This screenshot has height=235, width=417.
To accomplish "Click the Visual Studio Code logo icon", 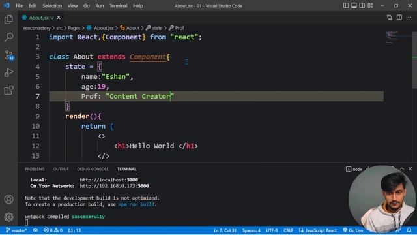I will (x=7, y=5).
